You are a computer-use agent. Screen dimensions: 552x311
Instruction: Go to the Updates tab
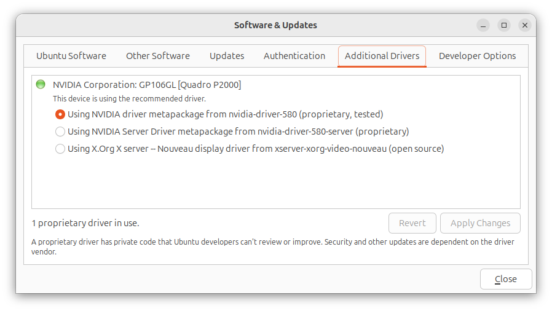tap(227, 56)
